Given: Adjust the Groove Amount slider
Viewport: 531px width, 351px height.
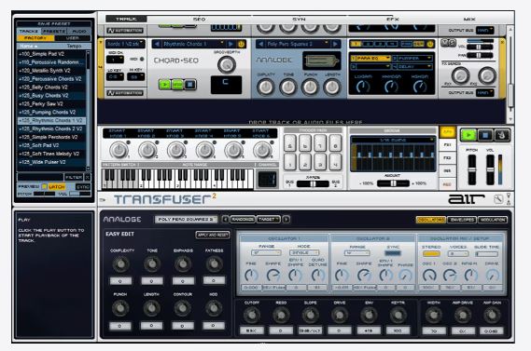Looking at the screenshot, I should [393, 183].
